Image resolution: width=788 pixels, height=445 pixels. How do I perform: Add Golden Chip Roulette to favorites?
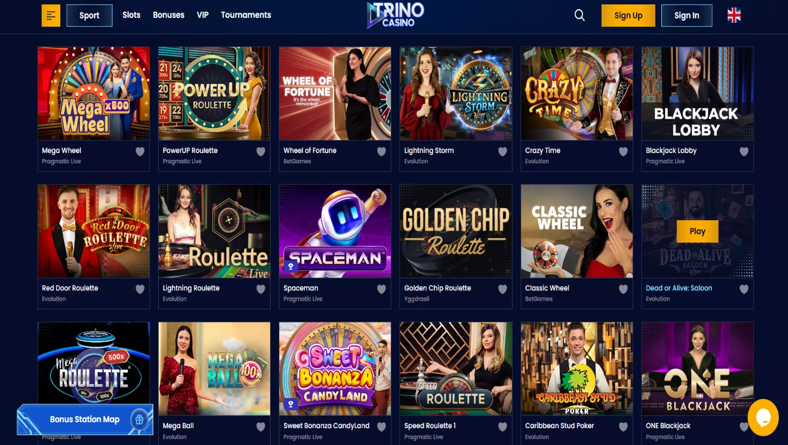pyautogui.click(x=503, y=289)
